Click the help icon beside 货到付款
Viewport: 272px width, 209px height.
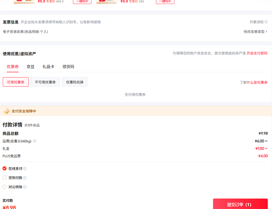pyautogui.click(x=25, y=178)
